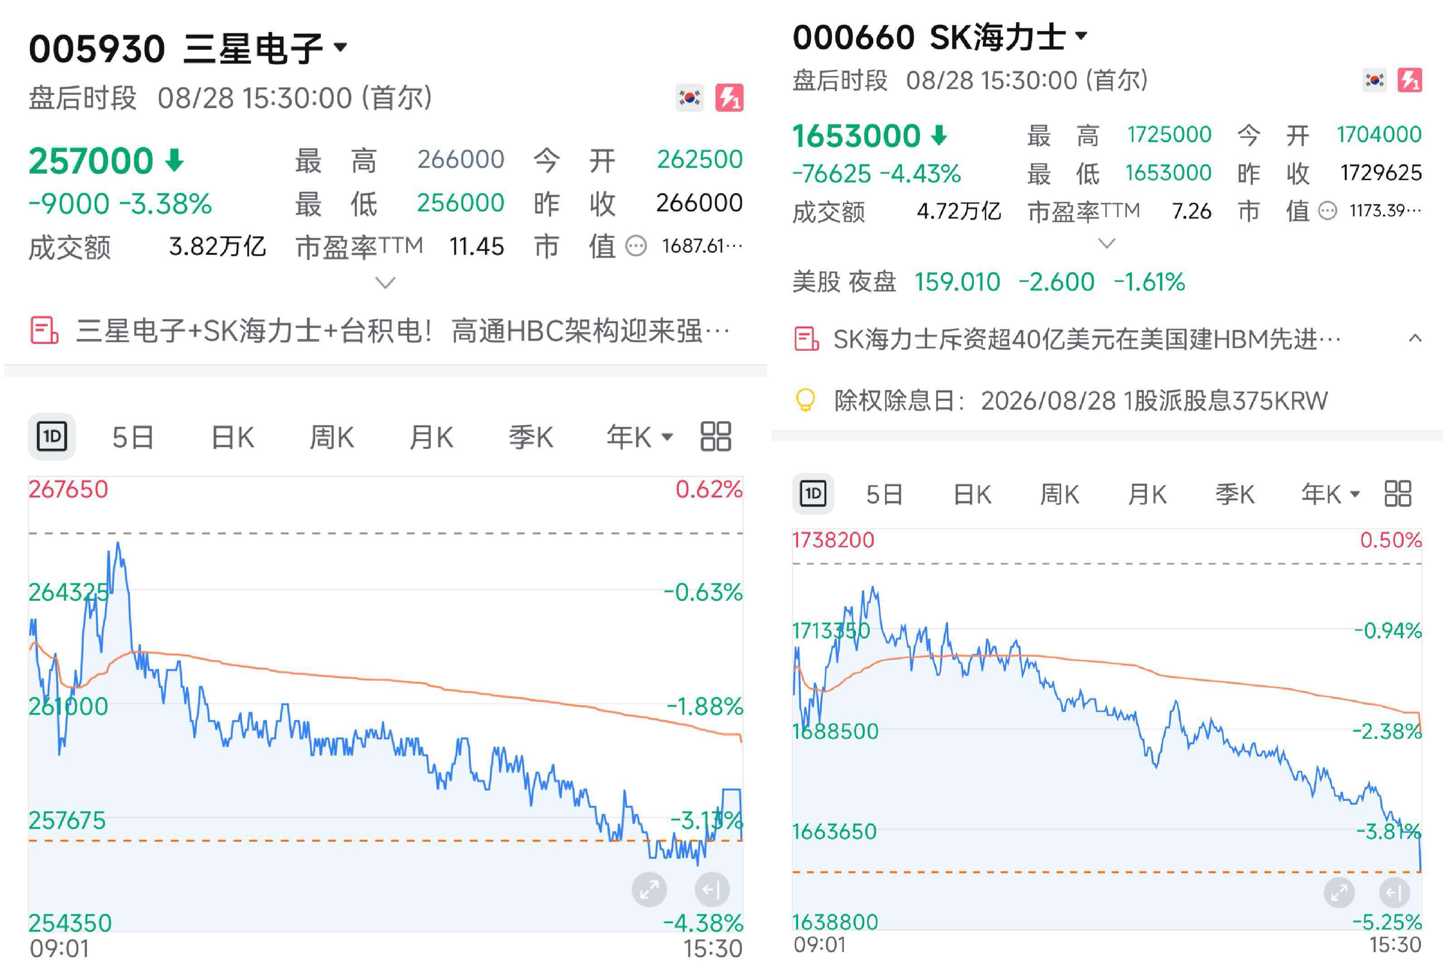Open 年K dropdown in SK Hynix chart
1448x978 pixels.
1331,494
